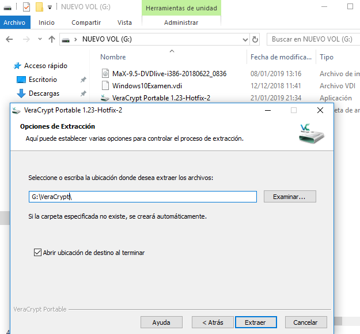Click the Descargas blue arrow icon

click(x=21, y=93)
